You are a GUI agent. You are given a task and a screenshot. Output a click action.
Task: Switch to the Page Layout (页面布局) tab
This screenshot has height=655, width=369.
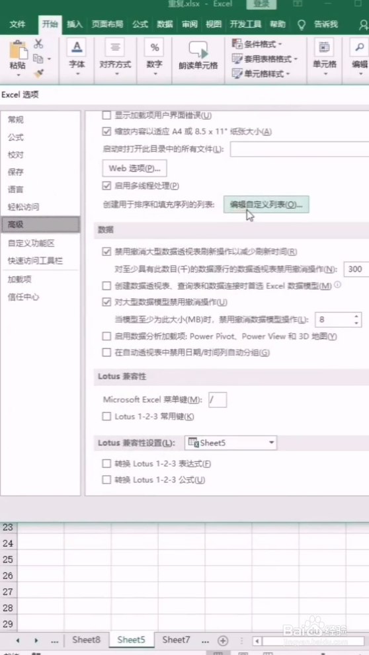(x=107, y=24)
